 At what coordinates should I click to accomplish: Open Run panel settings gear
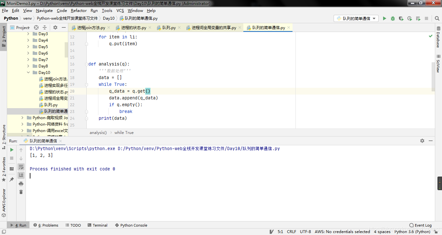(x=422, y=141)
